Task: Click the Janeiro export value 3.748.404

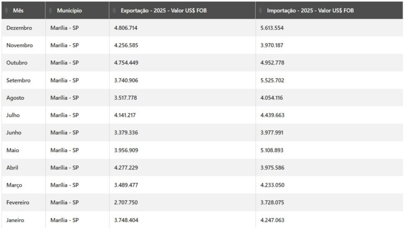Action: pyautogui.click(x=126, y=220)
